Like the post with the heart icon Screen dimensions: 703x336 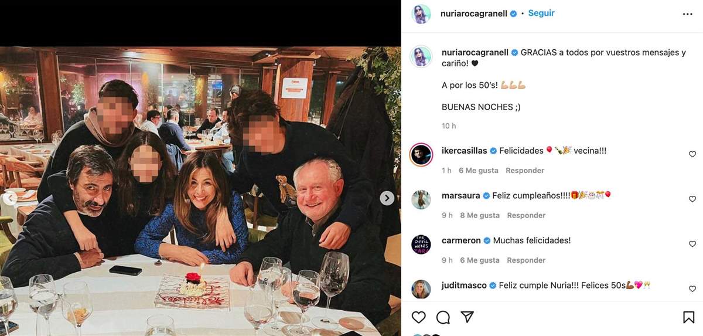pyautogui.click(x=418, y=317)
